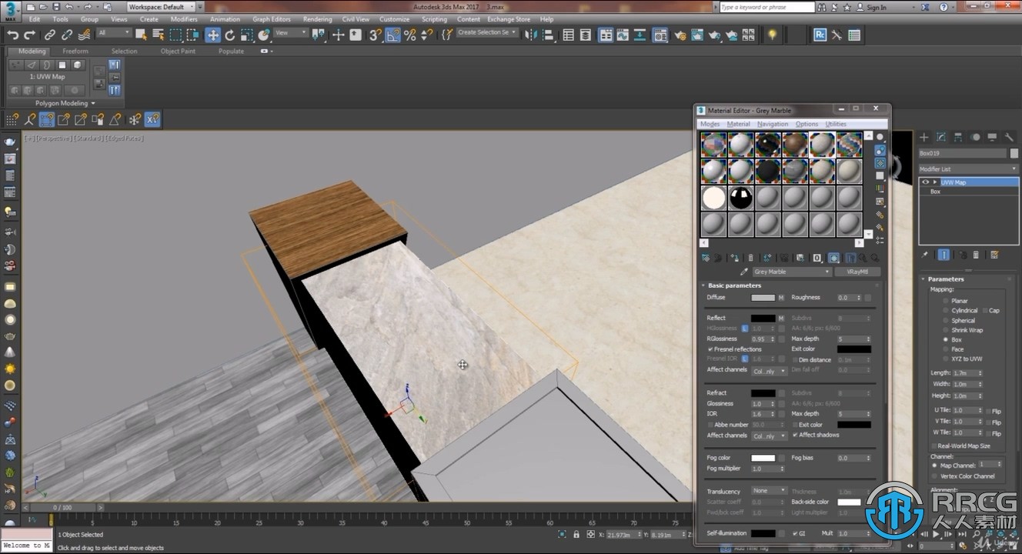Click Configure Modifier Sets icon
Viewport: 1022px width, 554px height.
(994, 255)
